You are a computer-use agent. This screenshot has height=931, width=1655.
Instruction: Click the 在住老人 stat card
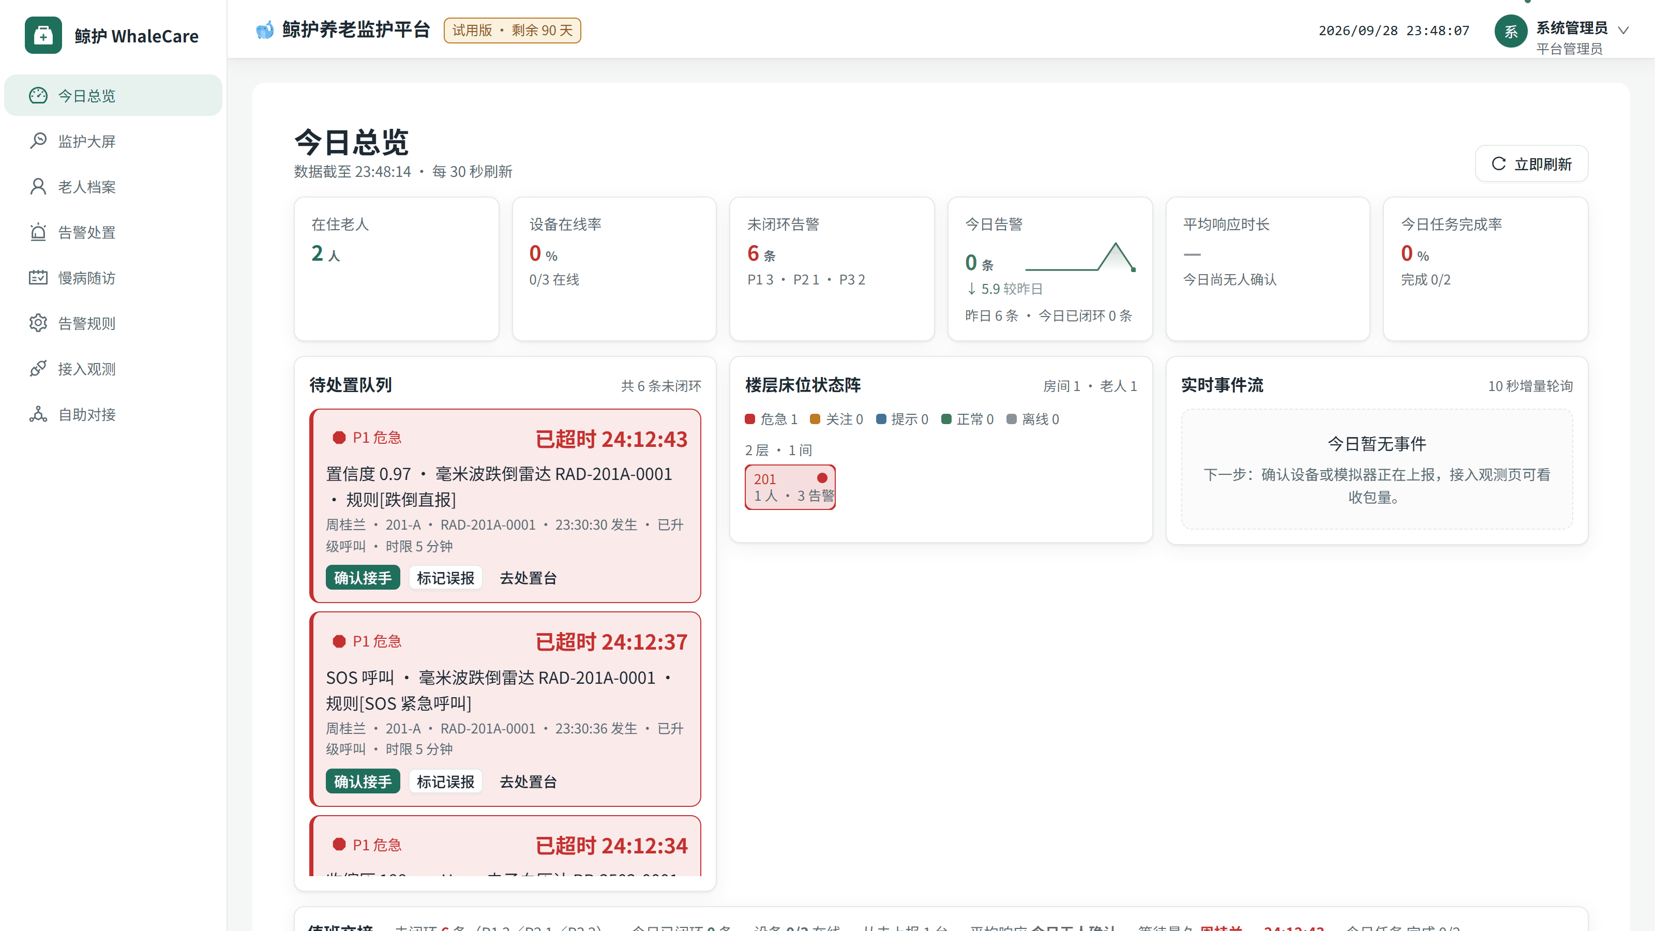pyautogui.click(x=396, y=268)
